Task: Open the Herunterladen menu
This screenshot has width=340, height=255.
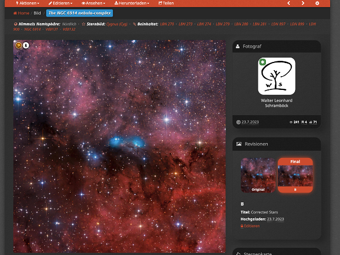Action: coord(132,3)
